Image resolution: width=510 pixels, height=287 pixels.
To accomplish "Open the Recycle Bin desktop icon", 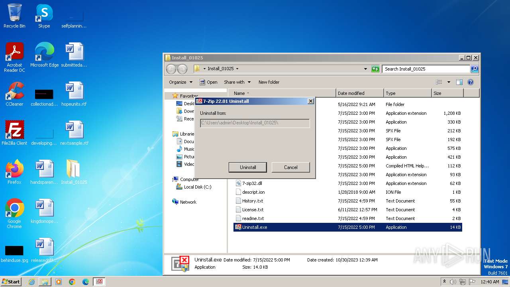I will (14, 16).
